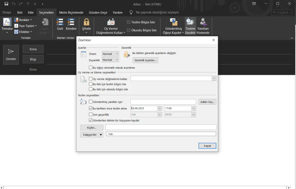Open the Yazı Tipleri fonts menu

(x=26, y=26)
